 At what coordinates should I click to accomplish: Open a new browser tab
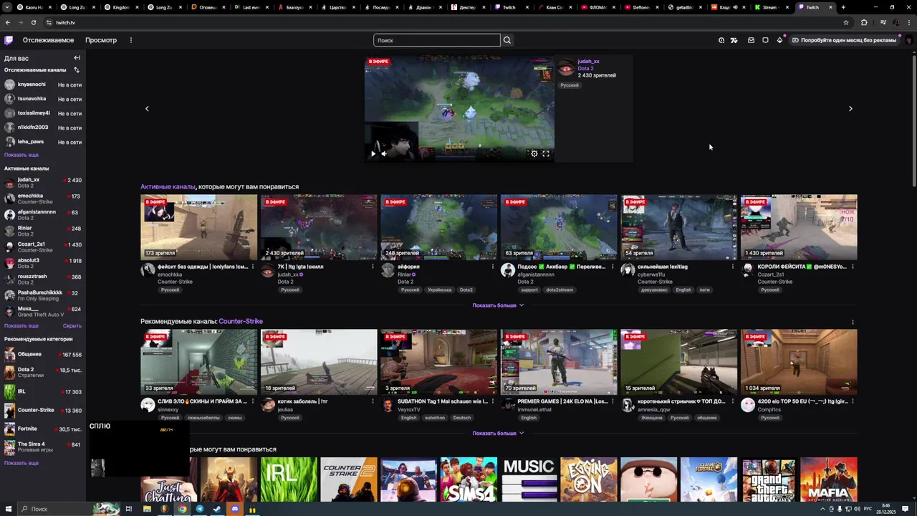843,7
